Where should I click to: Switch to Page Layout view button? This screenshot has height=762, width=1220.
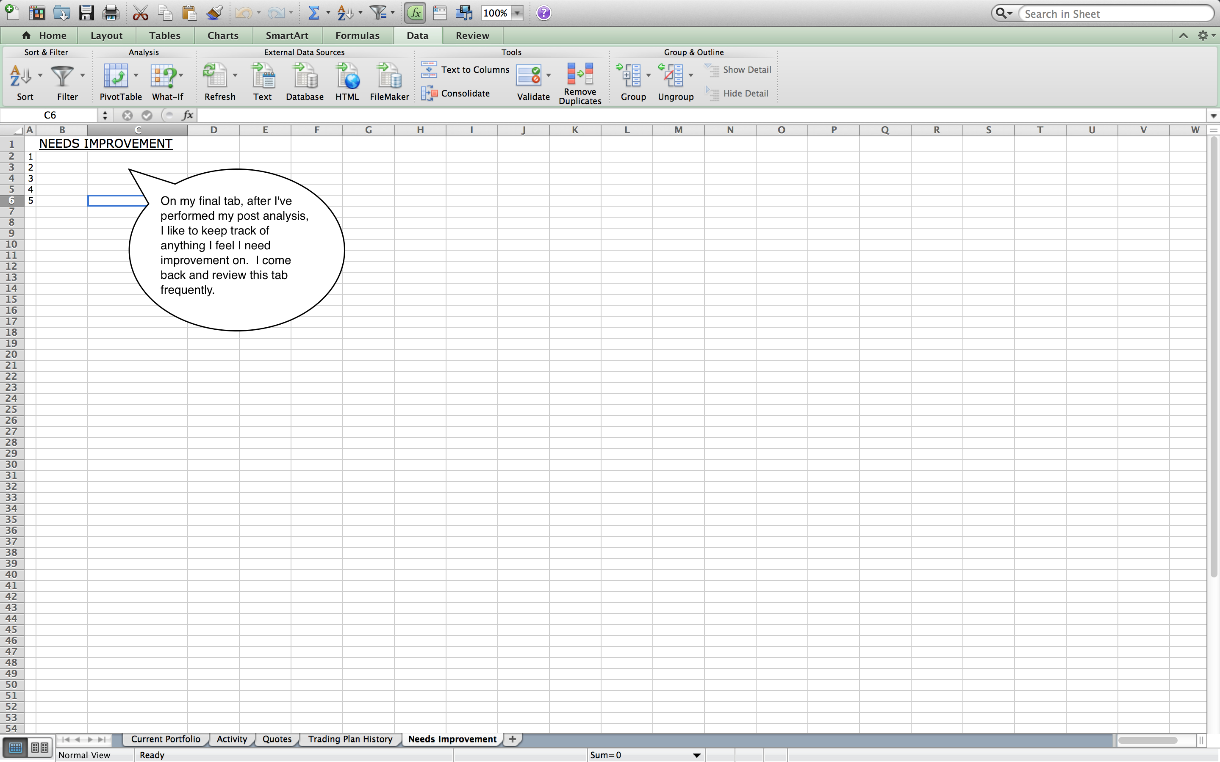(40, 747)
